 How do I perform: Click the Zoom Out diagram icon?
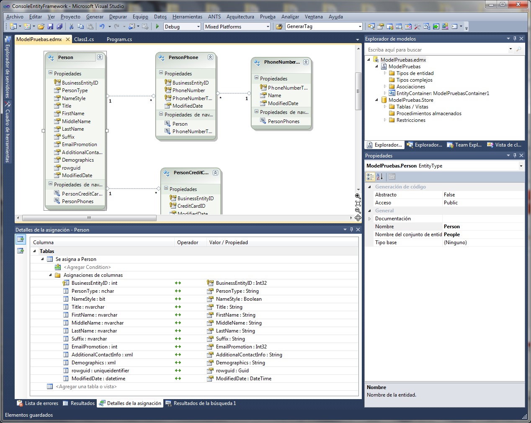click(358, 211)
